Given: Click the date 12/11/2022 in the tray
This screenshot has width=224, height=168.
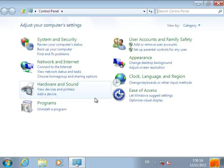Looking at the screenshot, I should tap(198, 165).
